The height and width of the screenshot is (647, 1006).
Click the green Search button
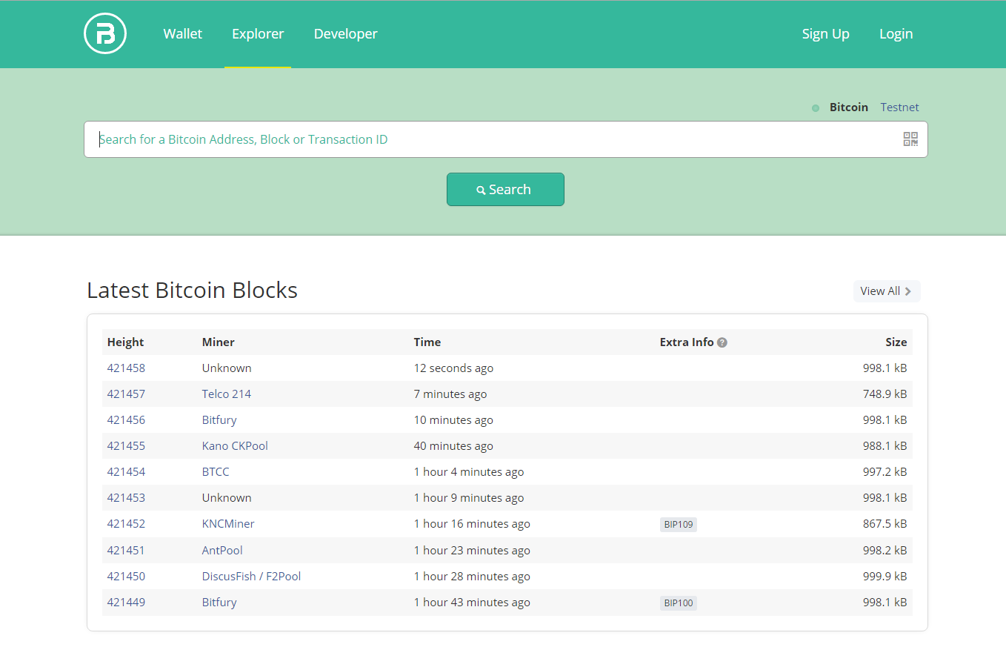click(505, 190)
